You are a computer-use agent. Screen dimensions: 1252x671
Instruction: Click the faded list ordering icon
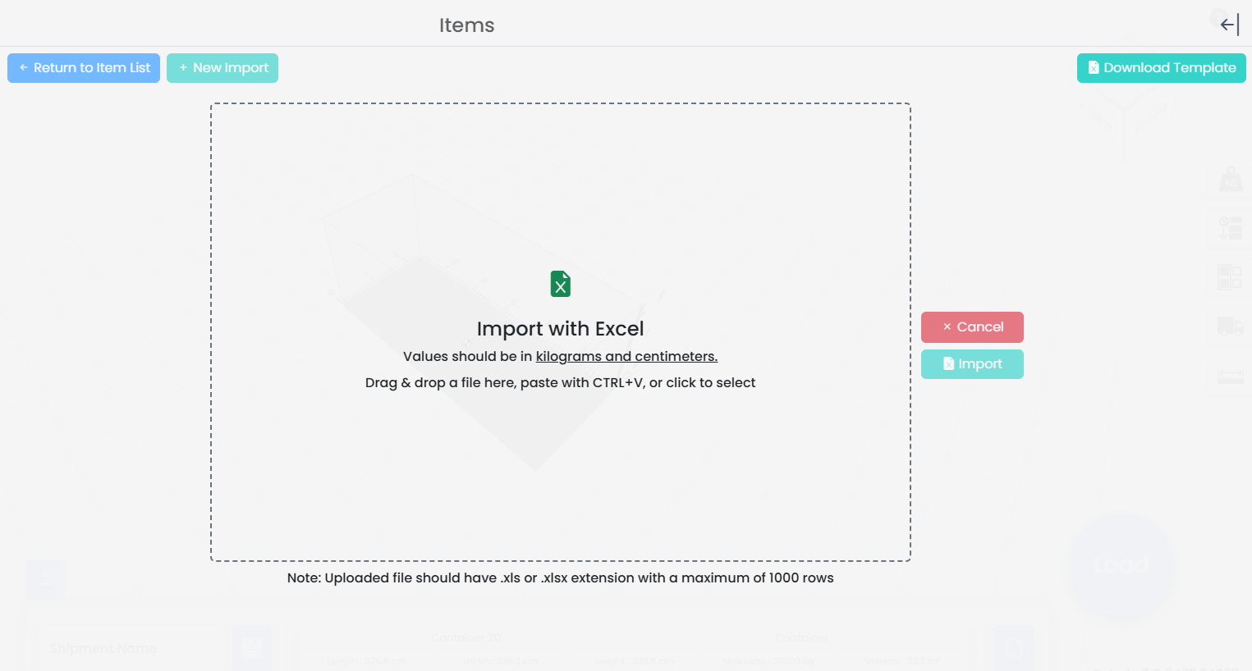(1230, 228)
